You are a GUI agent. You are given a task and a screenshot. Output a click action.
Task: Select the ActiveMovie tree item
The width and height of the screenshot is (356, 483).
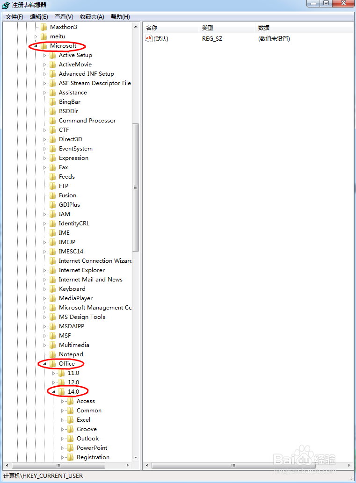click(x=75, y=65)
